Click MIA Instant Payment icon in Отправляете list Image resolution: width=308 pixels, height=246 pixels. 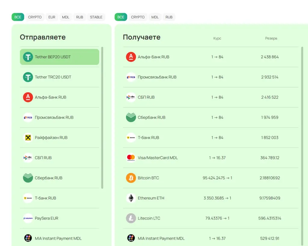28,238
